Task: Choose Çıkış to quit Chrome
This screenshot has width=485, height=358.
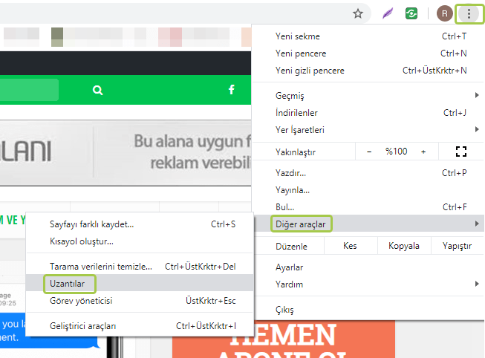Action: coord(368,310)
